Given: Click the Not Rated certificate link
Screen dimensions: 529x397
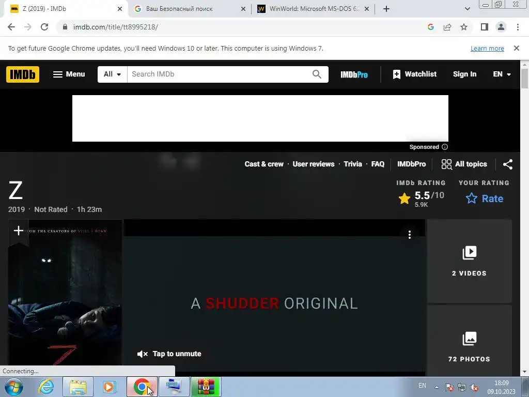Looking at the screenshot, I should tap(51, 210).
